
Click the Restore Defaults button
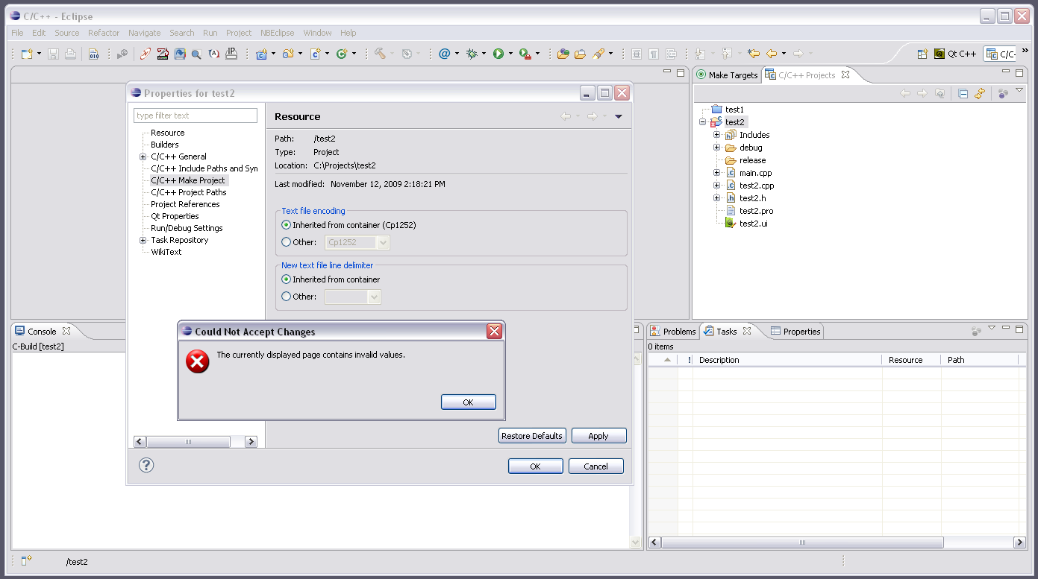pyautogui.click(x=531, y=436)
